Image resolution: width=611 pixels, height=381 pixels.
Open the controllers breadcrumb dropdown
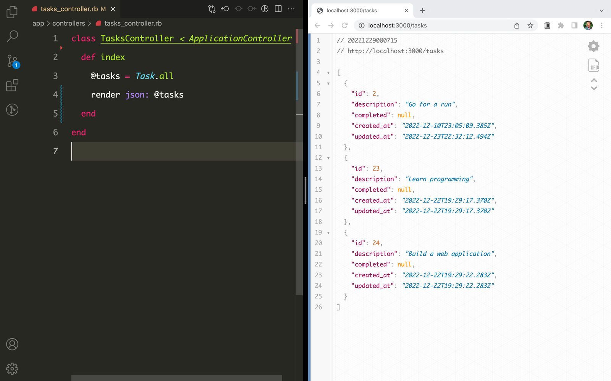(x=69, y=23)
